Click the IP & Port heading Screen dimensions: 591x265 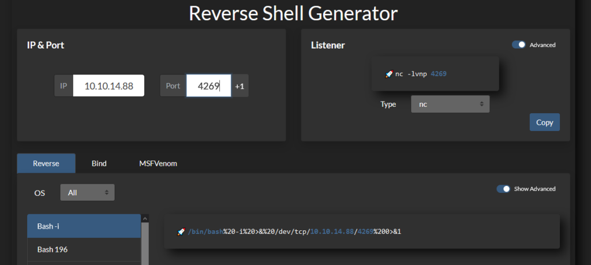click(46, 45)
